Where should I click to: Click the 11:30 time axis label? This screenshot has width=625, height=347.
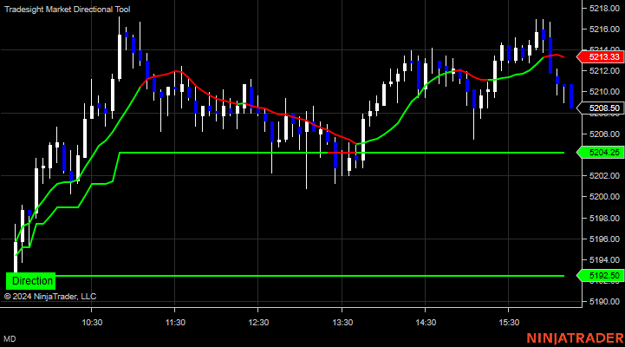point(175,322)
